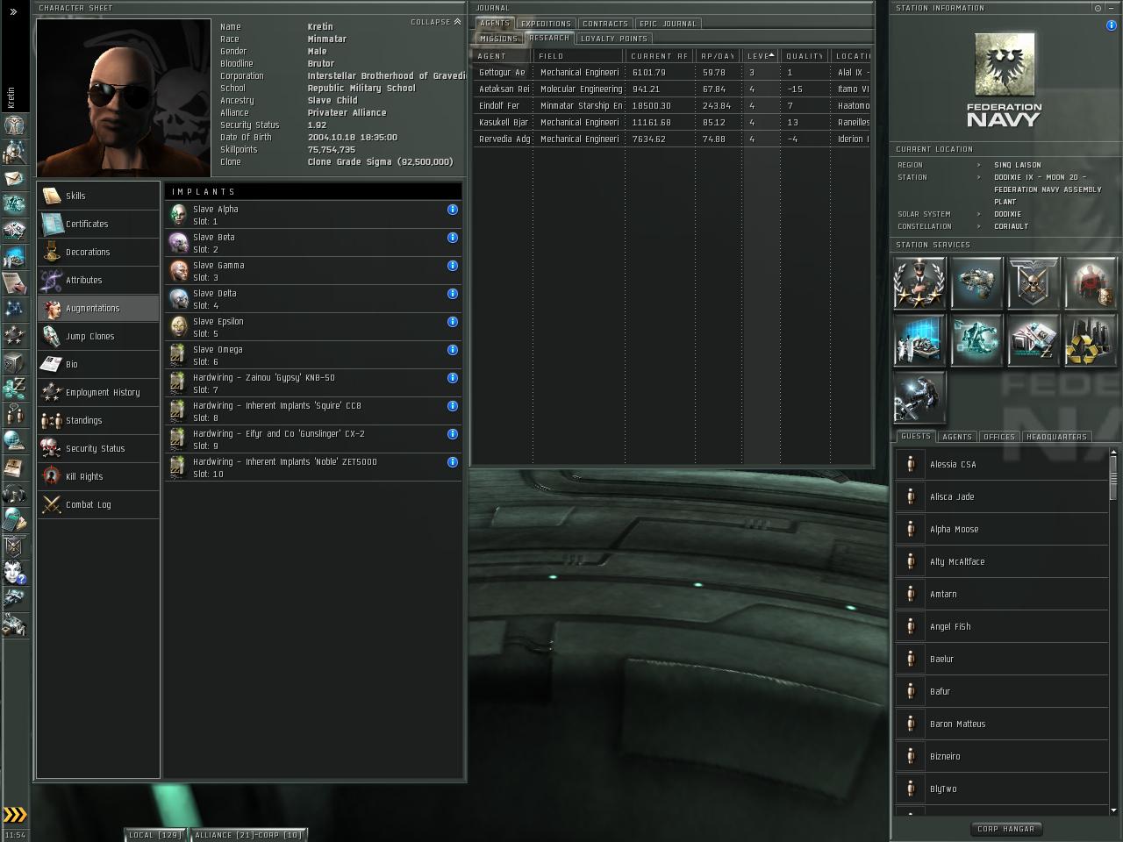The width and height of the screenshot is (1123, 842).
Task: Open the mail envelope icon in Neocom
Action: pos(14,179)
